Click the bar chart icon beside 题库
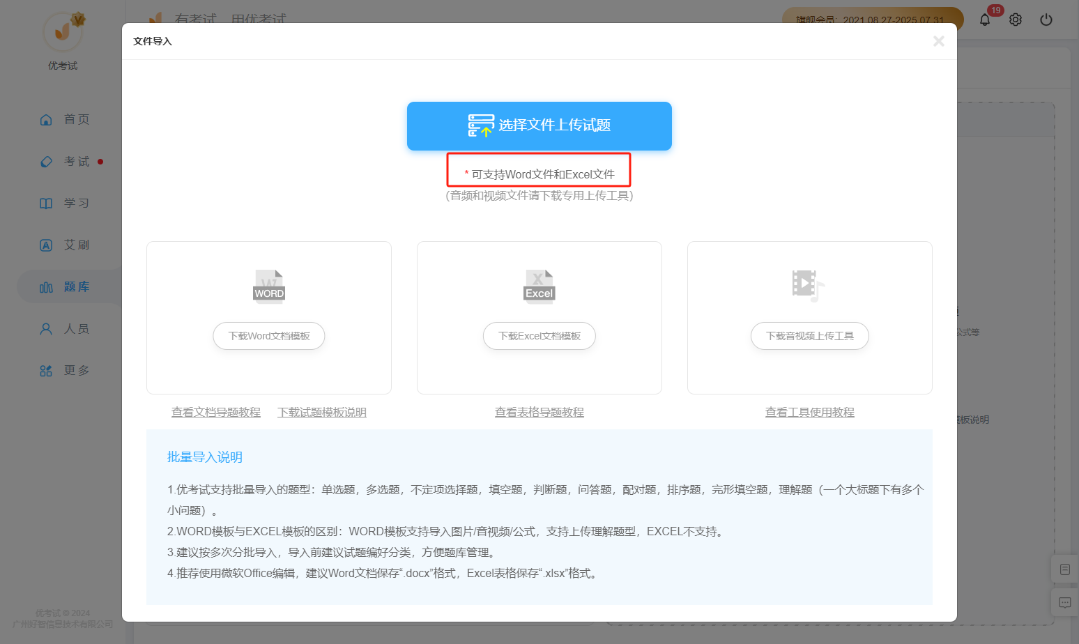Viewport: 1079px width, 644px height. click(x=46, y=287)
